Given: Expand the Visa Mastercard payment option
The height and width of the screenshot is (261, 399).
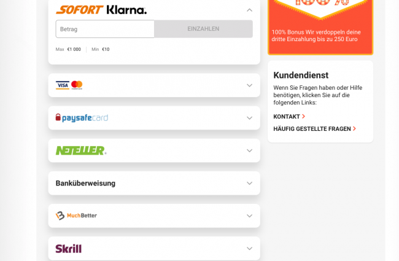Looking at the screenshot, I should coord(249,85).
